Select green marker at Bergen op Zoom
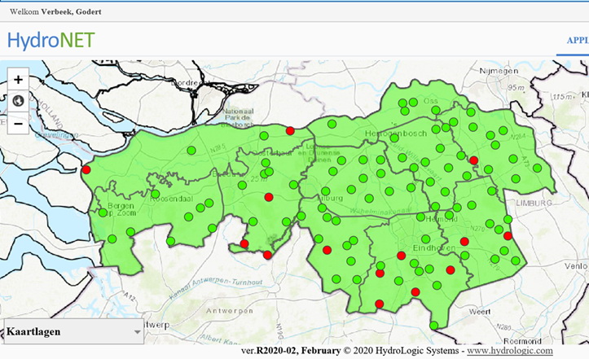The image size is (589, 359). point(103,212)
